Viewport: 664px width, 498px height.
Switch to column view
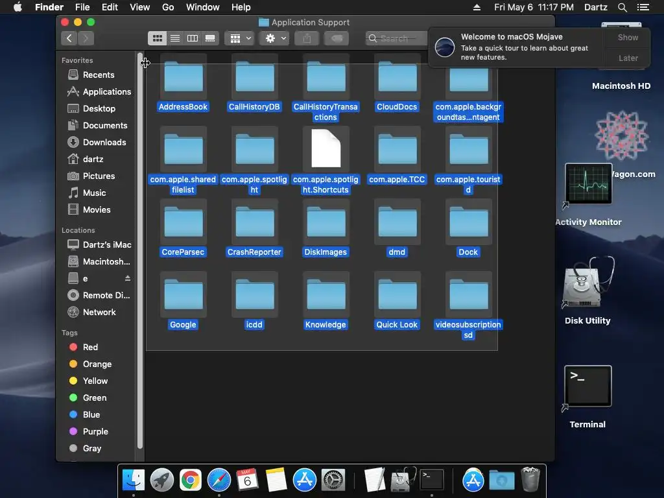tap(192, 38)
